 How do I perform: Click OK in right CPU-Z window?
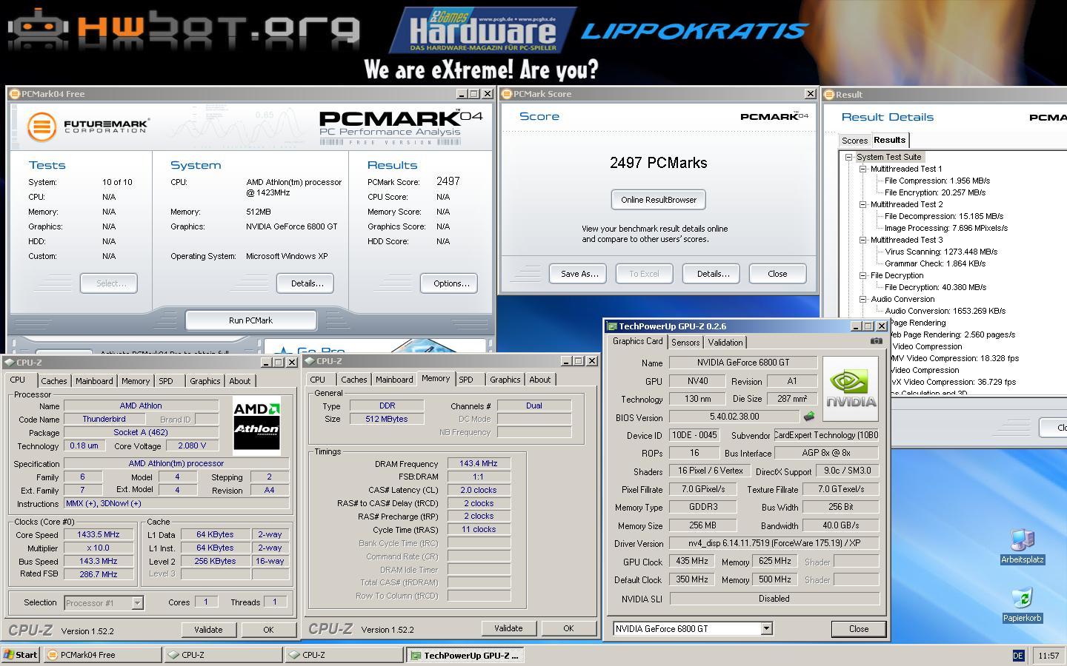(x=568, y=628)
